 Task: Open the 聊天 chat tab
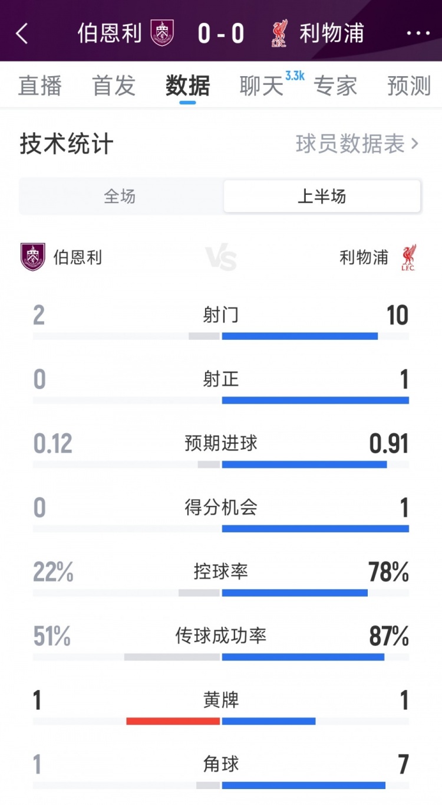click(x=262, y=86)
